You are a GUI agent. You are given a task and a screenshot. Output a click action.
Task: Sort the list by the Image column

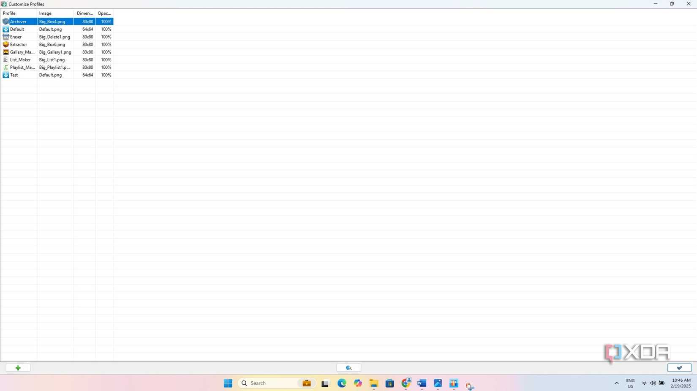pyautogui.click(x=45, y=13)
